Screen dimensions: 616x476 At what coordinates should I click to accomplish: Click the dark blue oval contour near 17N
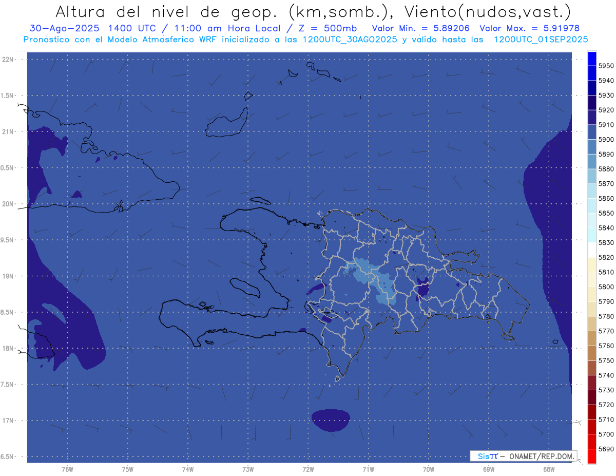point(331,420)
